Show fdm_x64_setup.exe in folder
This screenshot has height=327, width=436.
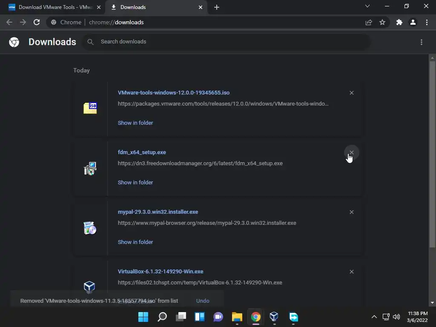click(x=135, y=182)
